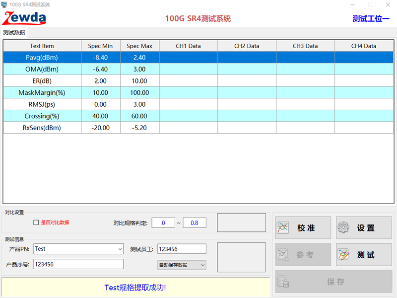The width and height of the screenshot is (397, 298).
Task: Click the RMSJ Spec Min value 0.00
Action: pos(101,104)
